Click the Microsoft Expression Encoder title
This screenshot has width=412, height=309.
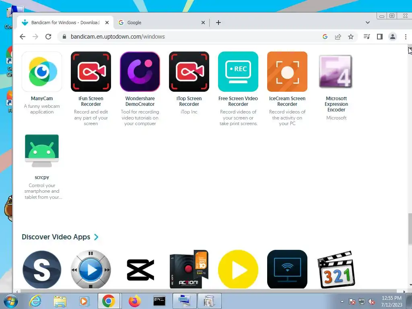pyautogui.click(x=336, y=104)
